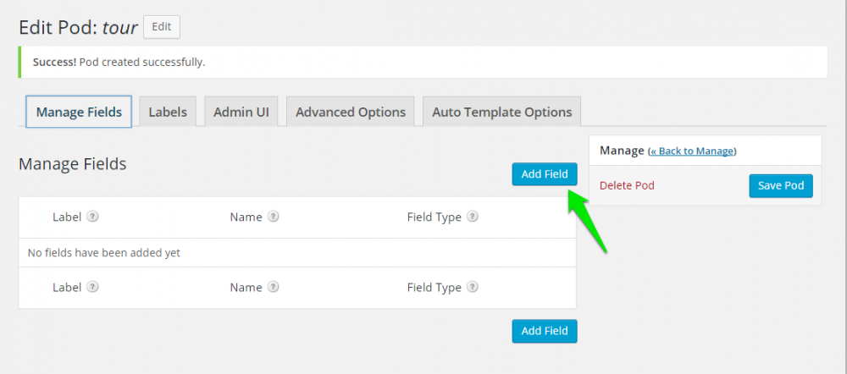Viewport: 847px width, 374px height.
Task: Click help icon beside bottom Field Type footer
Action: (473, 287)
